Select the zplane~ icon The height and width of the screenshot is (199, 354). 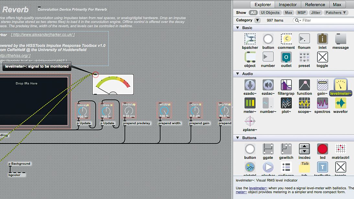pyautogui.click(x=250, y=122)
